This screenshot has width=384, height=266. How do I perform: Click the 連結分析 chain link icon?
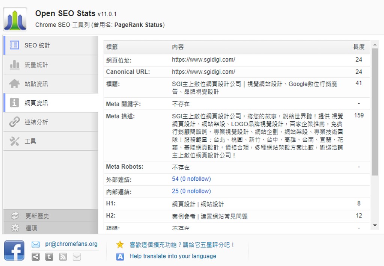pyautogui.click(x=14, y=122)
